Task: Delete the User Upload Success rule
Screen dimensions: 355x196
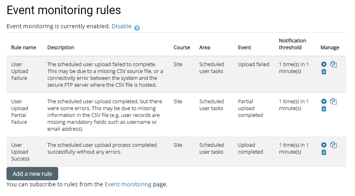Action: click(x=323, y=152)
